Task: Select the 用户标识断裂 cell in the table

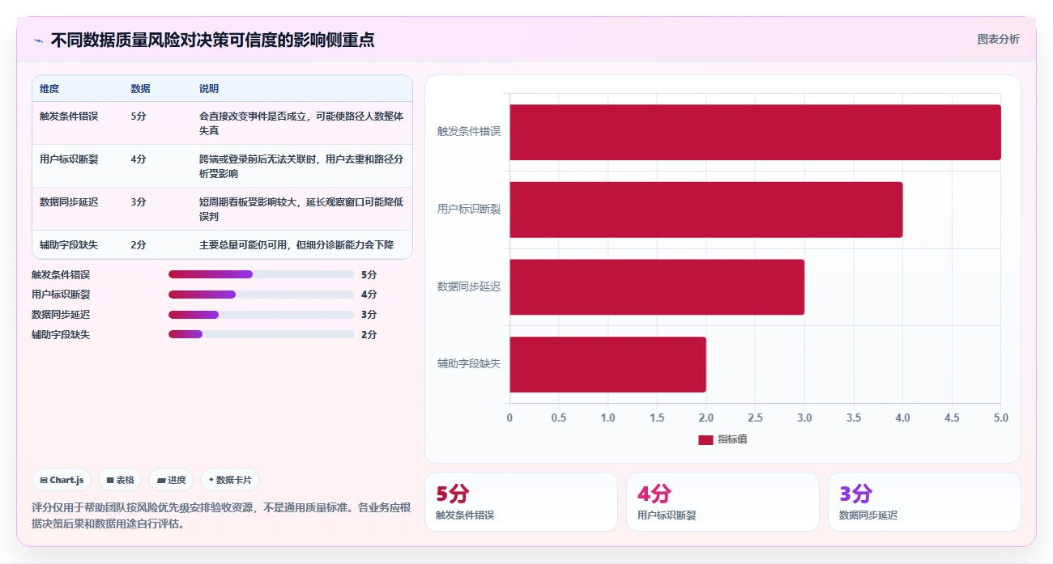Action: [69, 159]
